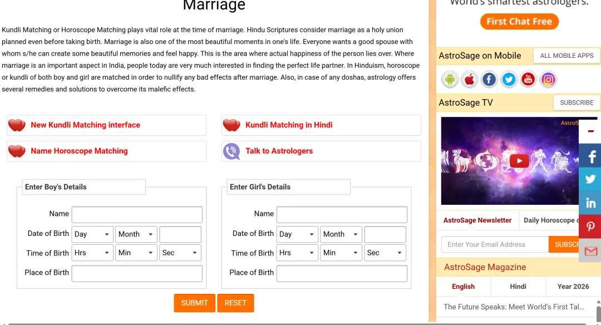This screenshot has width=601, height=325.
Task: Click Enter Your Email Address field
Action: (495, 244)
